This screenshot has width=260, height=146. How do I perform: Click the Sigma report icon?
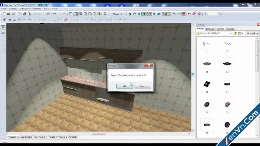point(105,14)
